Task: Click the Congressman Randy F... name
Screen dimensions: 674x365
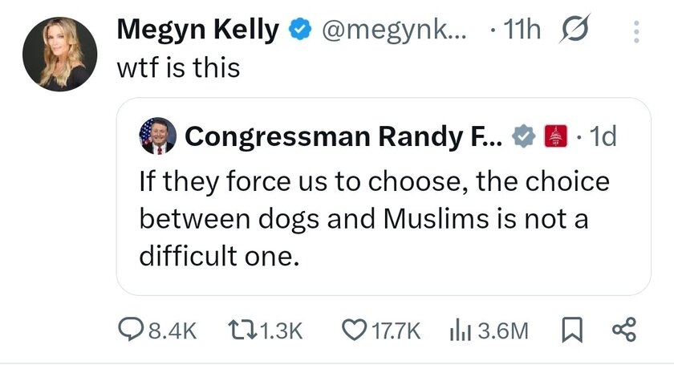Action: (344, 136)
